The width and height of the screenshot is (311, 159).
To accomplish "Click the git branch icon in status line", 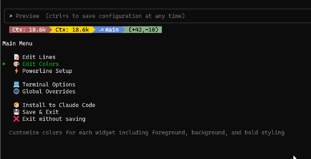I will (x=102, y=29).
